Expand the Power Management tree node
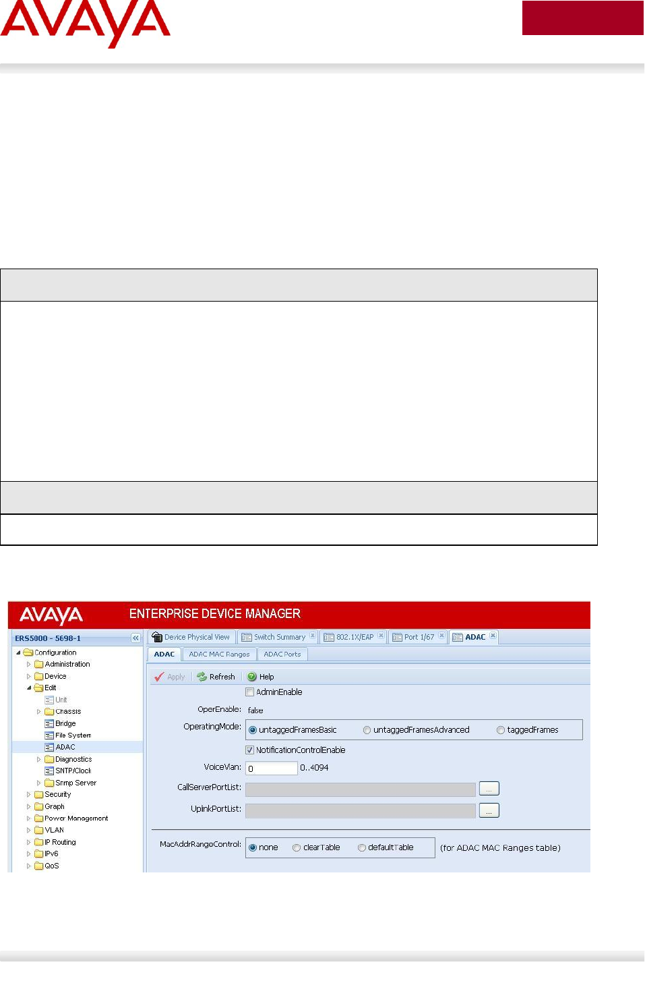645x1004 pixels. tap(28, 818)
